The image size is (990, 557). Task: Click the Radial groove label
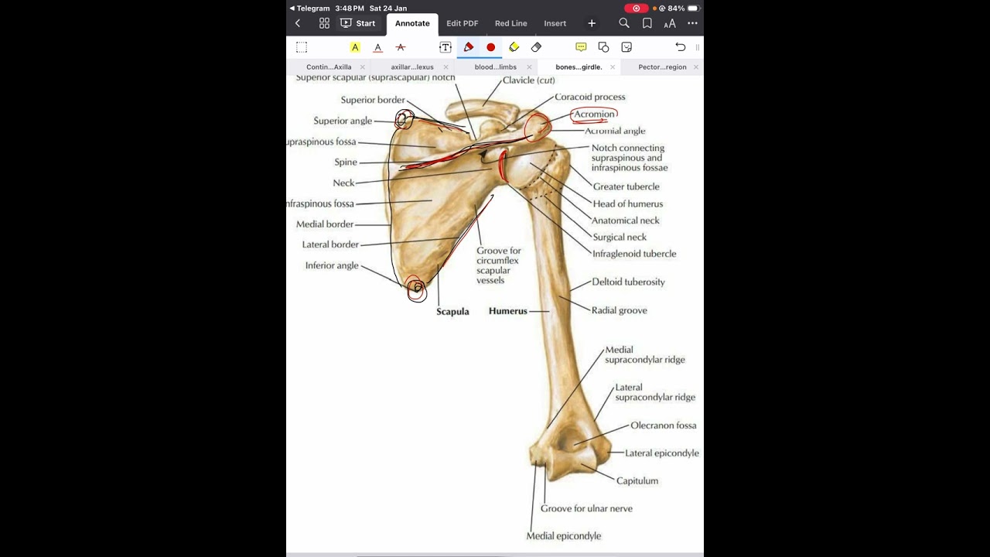619,310
